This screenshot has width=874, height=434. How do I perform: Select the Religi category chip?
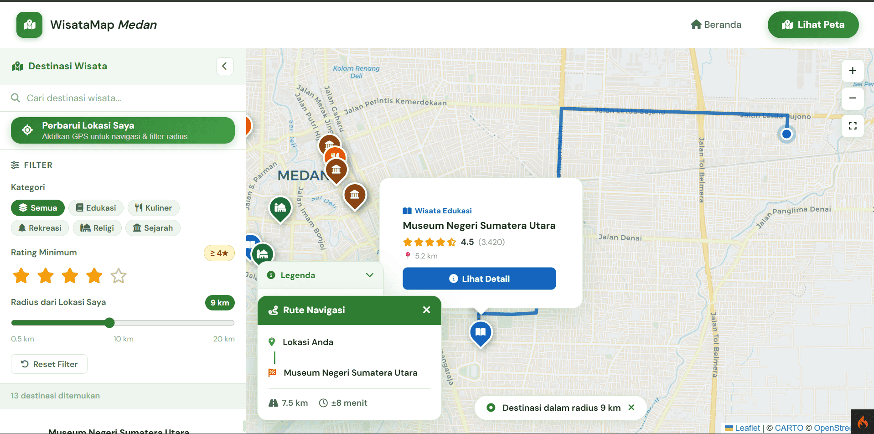(x=97, y=228)
